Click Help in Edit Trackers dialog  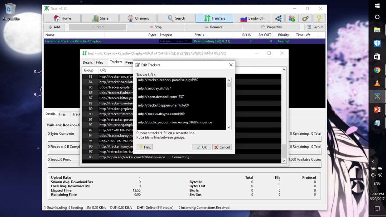[145, 147]
